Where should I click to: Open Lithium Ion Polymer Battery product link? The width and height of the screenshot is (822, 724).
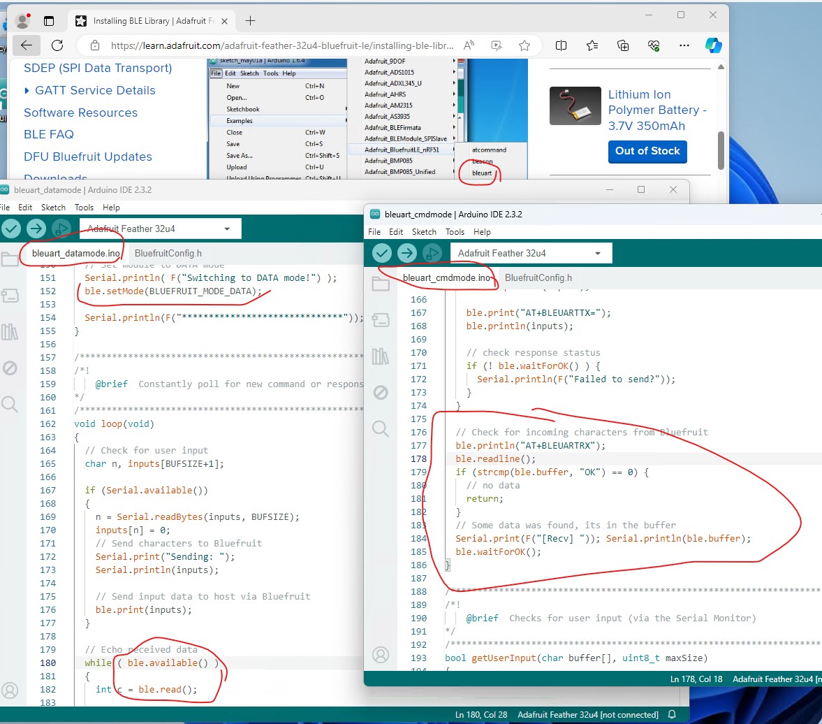point(657,110)
